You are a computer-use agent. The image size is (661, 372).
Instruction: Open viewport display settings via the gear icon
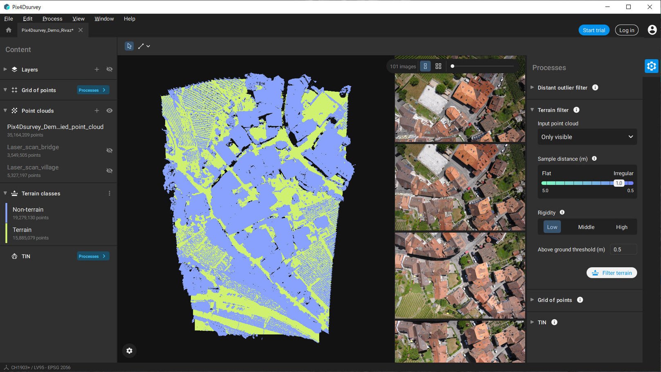(x=129, y=351)
